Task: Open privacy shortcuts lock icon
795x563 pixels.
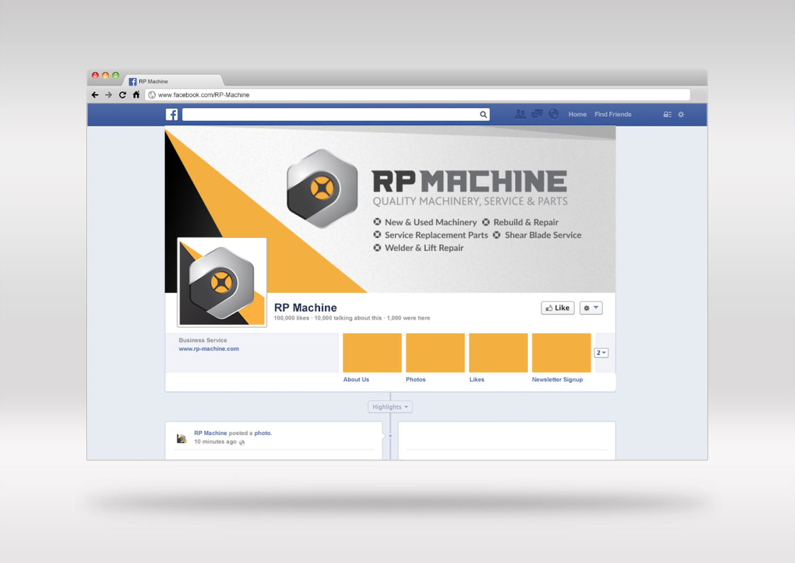Action: pos(667,114)
